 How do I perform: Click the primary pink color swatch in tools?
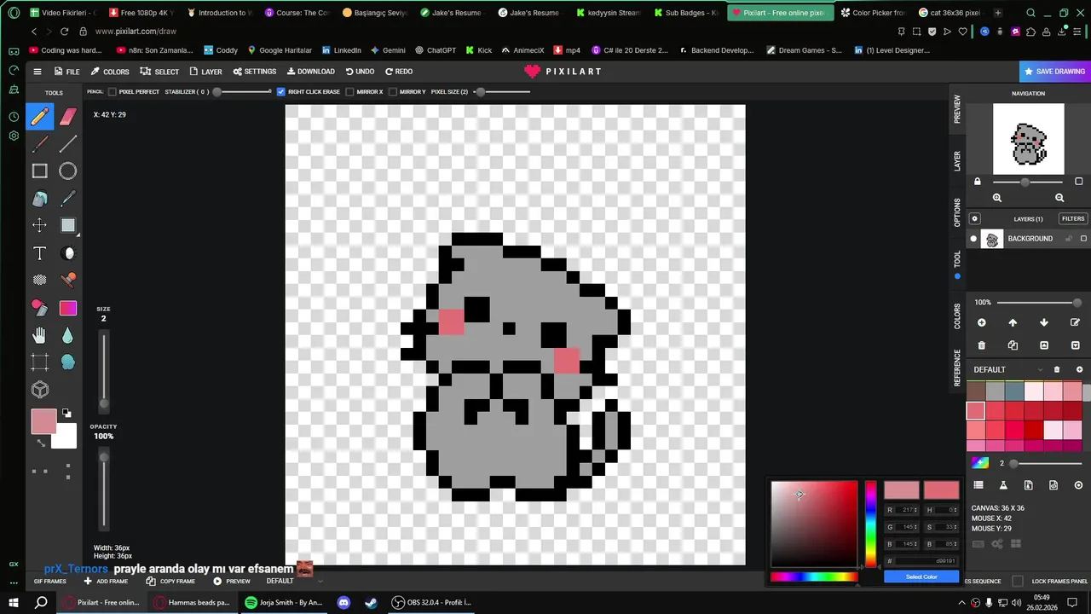click(x=43, y=420)
